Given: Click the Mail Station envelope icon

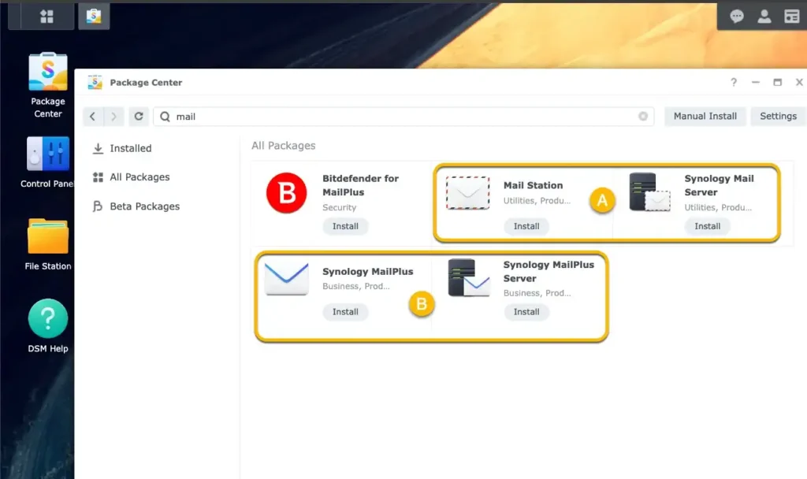Looking at the screenshot, I should point(468,193).
